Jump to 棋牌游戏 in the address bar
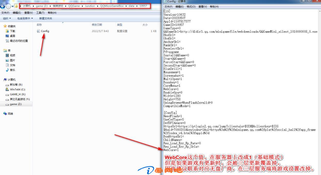Viewport: 321px width, 175px height. 58,6
